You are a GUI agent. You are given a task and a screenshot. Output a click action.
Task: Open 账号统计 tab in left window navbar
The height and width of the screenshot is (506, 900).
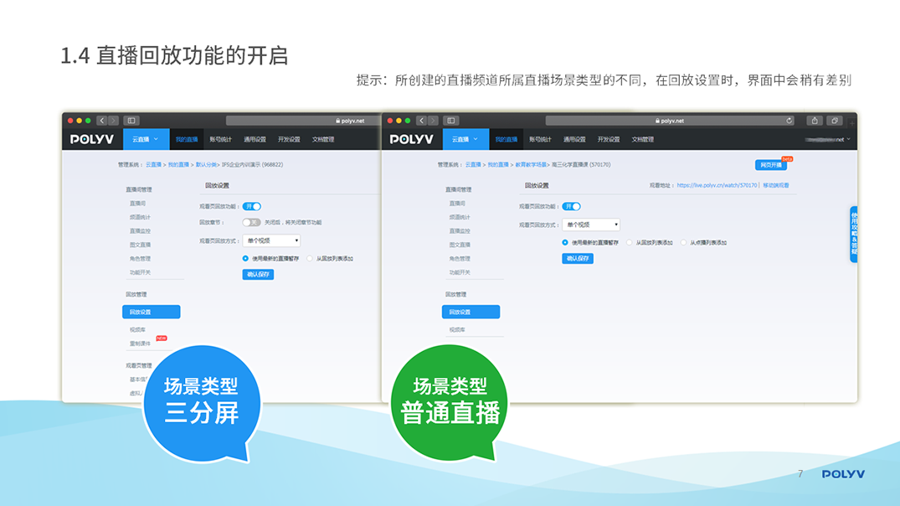(221, 139)
